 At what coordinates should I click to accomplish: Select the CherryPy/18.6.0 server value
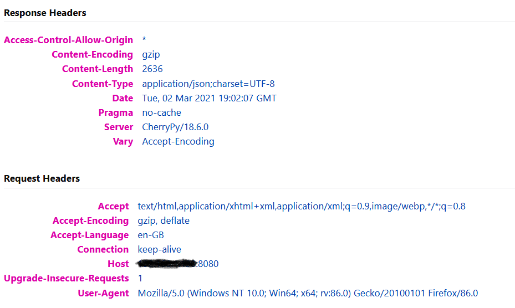coord(175,127)
